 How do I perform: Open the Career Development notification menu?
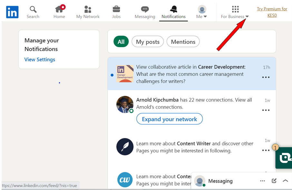pyautogui.click(x=266, y=77)
